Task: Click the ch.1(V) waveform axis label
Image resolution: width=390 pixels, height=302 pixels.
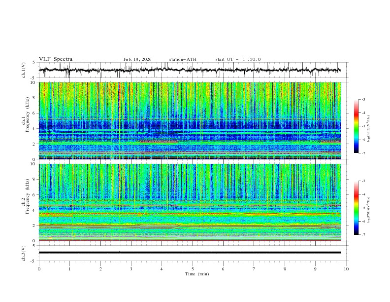Action: pos(24,70)
